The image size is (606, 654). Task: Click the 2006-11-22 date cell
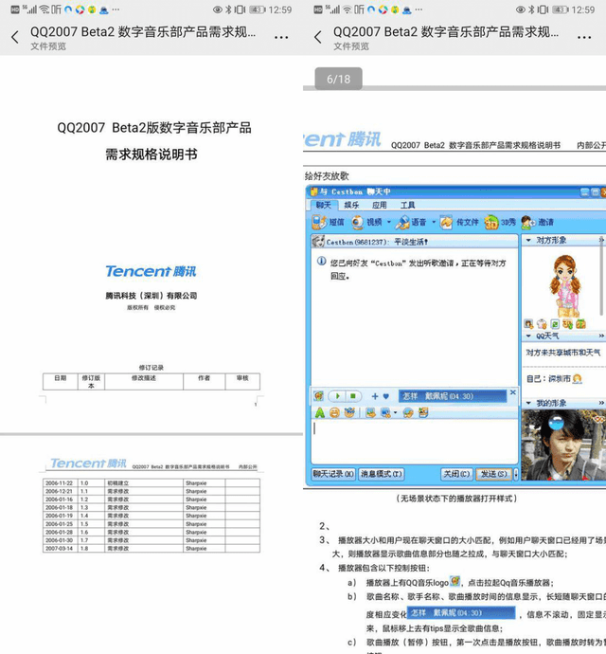[60, 483]
